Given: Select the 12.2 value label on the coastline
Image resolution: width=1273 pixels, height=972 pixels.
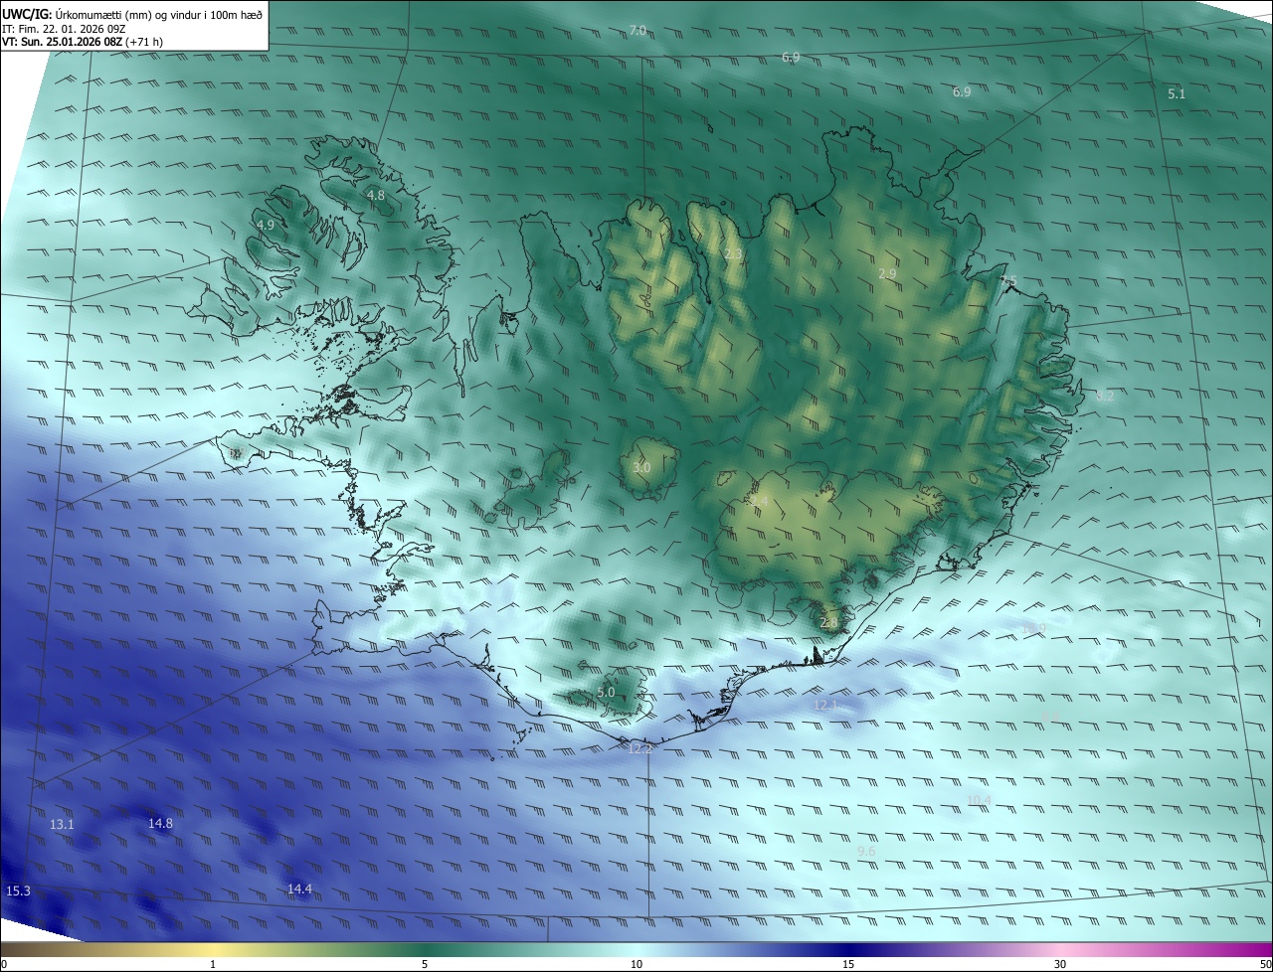Looking at the screenshot, I should click(641, 748).
